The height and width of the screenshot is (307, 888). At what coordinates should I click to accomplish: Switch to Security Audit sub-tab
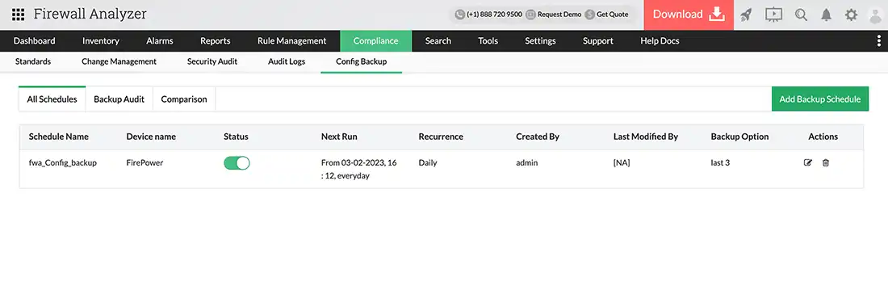pos(212,61)
